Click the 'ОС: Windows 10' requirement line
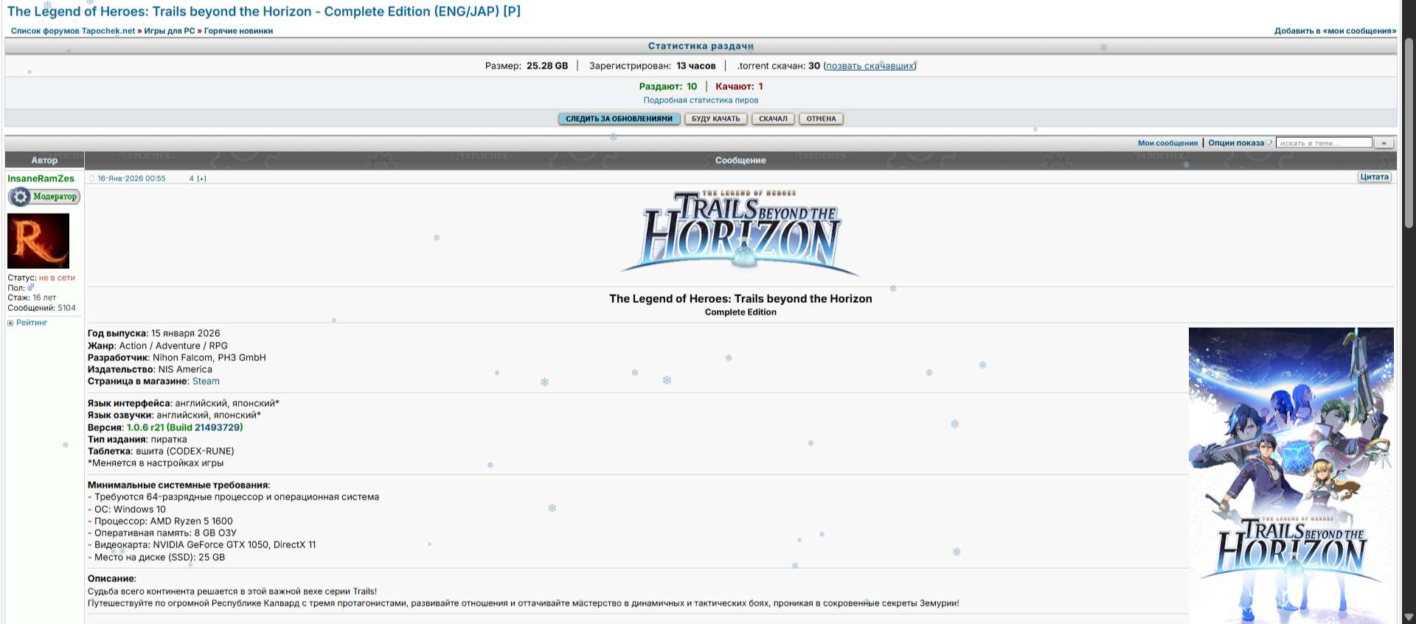This screenshot has width=1416, height=624. click(127, 509)
